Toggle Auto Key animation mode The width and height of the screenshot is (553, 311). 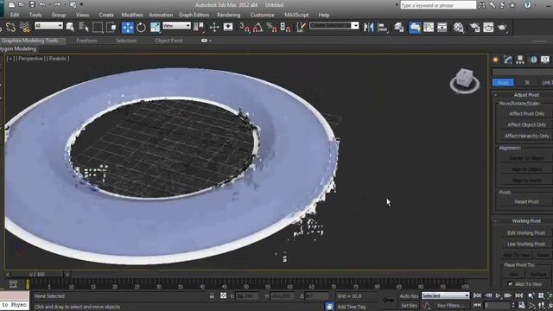point(409,296)
